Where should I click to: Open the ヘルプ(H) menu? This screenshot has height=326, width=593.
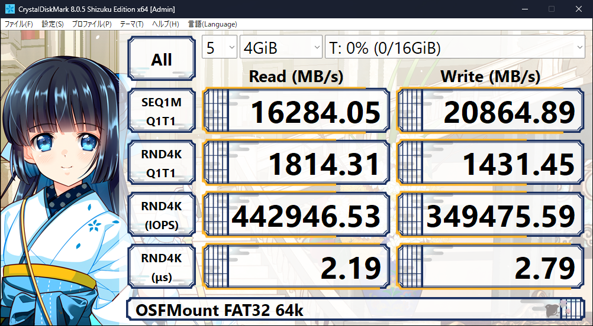coord(165,24)
